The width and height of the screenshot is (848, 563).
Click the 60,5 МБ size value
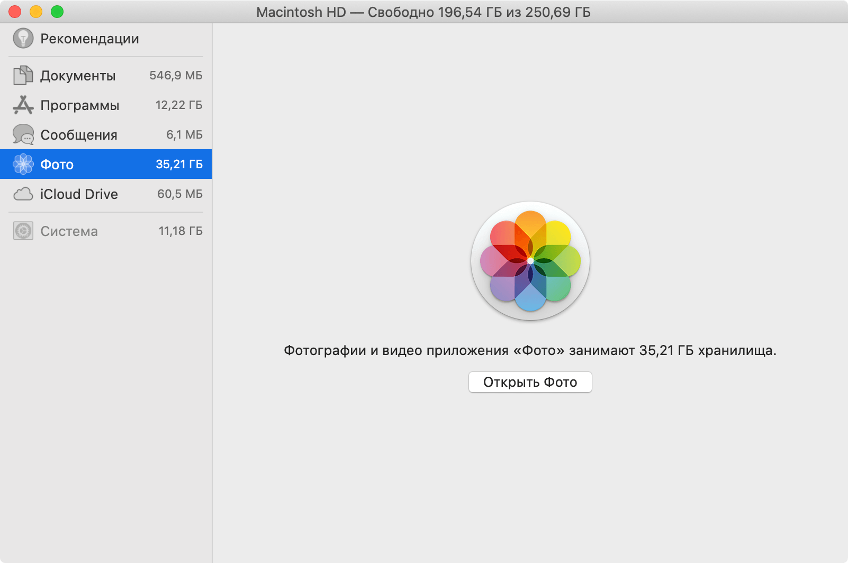(180, 194)
